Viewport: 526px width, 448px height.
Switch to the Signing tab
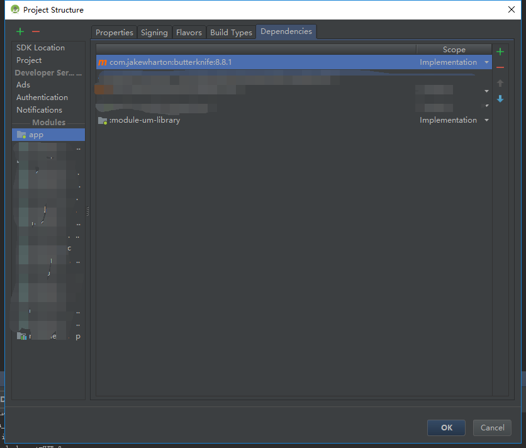[x=154, y=33]
